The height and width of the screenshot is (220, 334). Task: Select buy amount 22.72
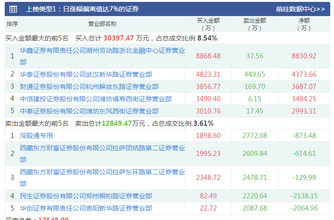[x=208, y=208]
